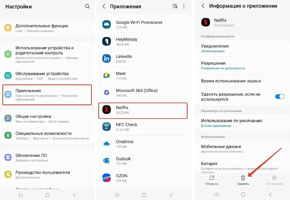The height and width of the screenshot is (200, 290).
Task: Open Мобильные данные usage
Action: 243,149
